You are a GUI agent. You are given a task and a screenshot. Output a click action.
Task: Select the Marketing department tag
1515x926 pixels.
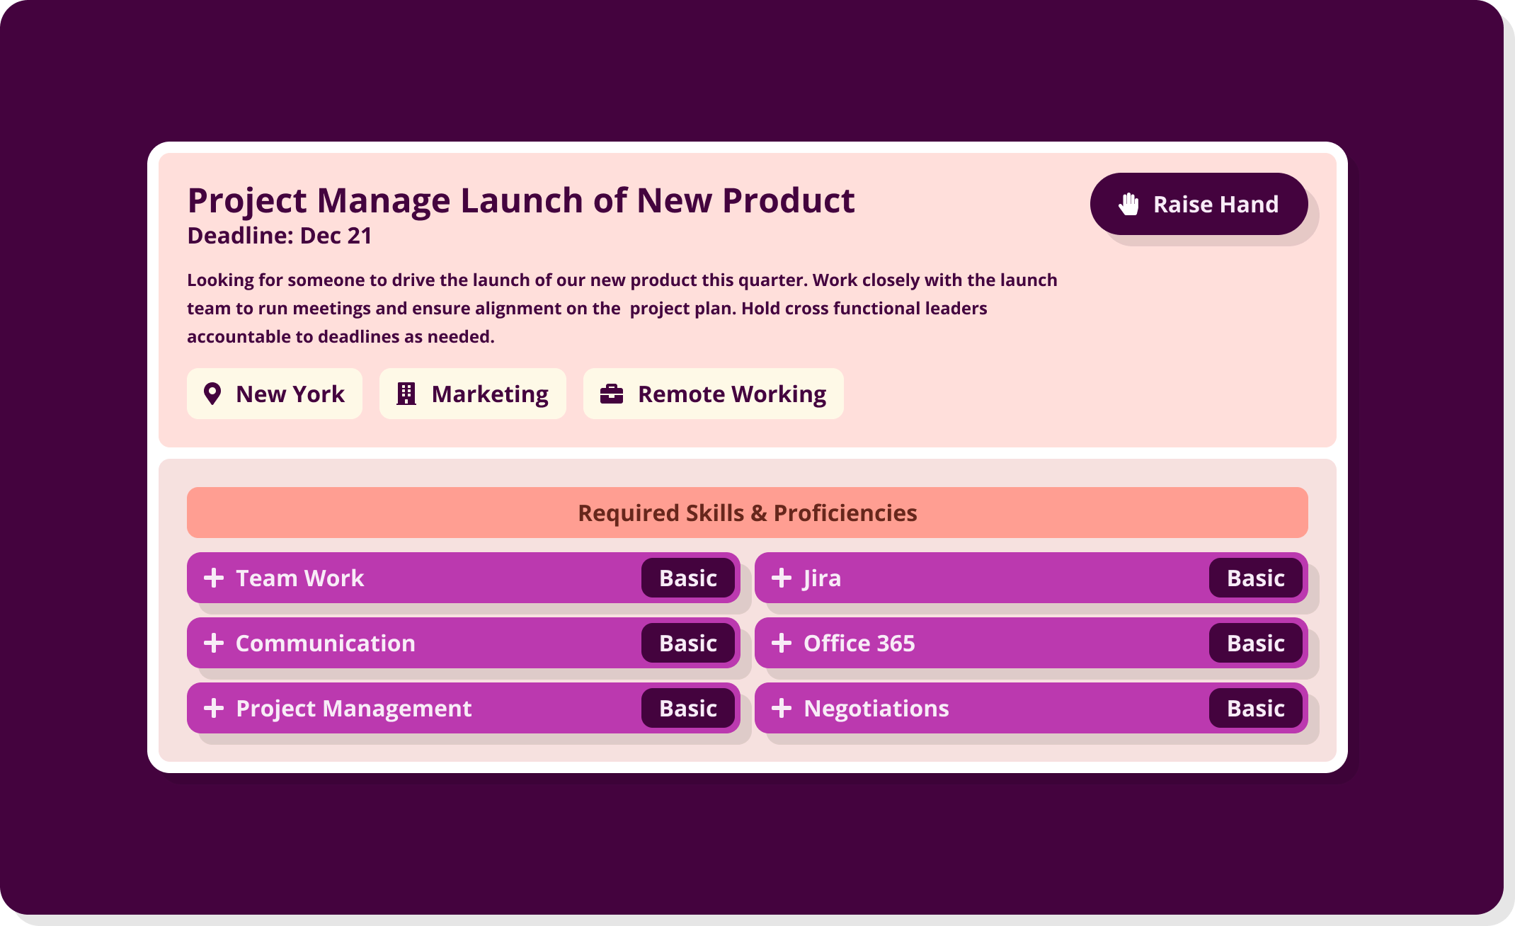tap(472, 394)
